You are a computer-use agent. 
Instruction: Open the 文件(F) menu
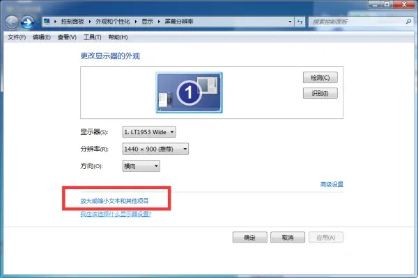tap(17, 38)
